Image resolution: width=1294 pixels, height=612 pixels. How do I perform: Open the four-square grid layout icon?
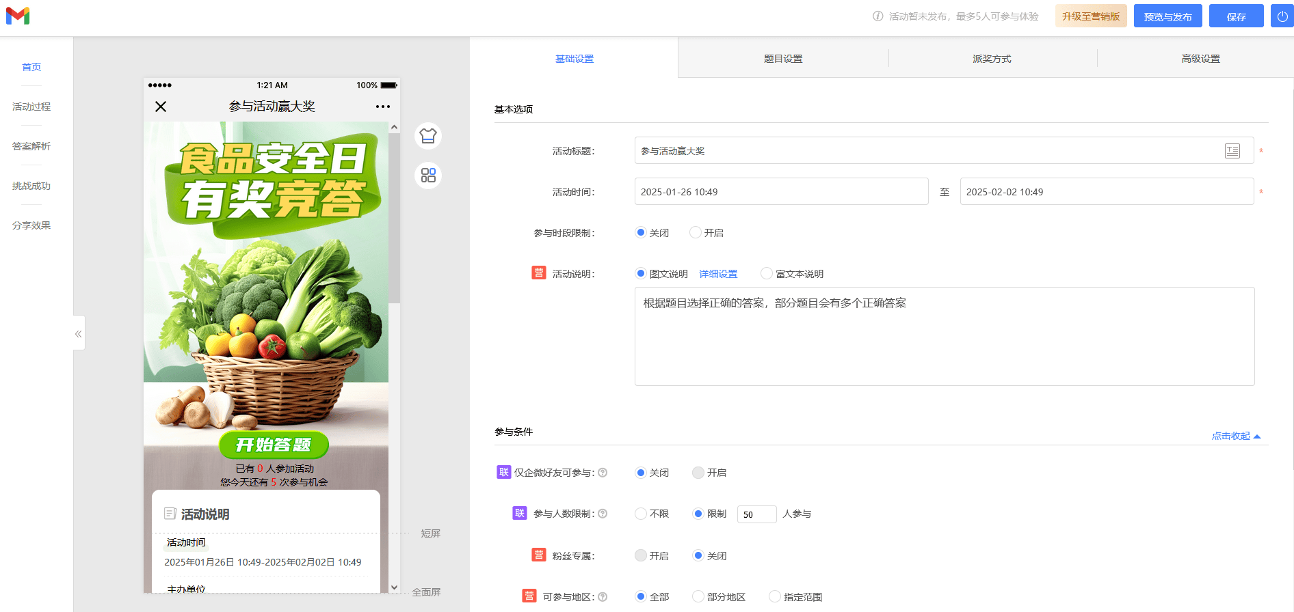pos(428,176)
